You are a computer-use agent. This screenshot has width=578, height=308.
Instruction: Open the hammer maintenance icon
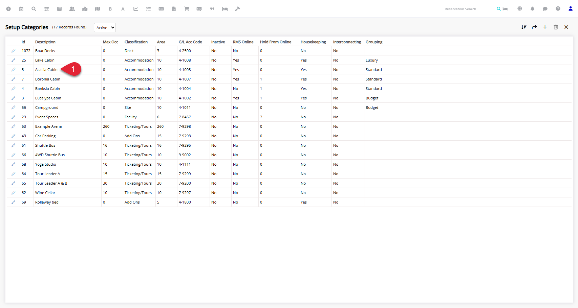tap(238, 9)
